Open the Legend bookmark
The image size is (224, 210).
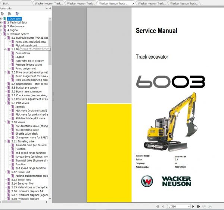(20, 57)
